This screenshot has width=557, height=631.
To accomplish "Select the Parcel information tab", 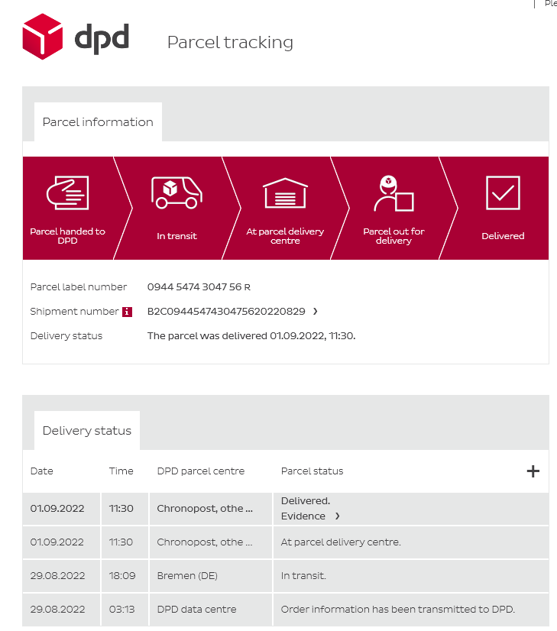I will (98, 122).
